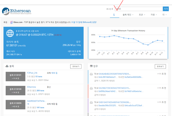Click the last block number 6138101

(12, 45)
